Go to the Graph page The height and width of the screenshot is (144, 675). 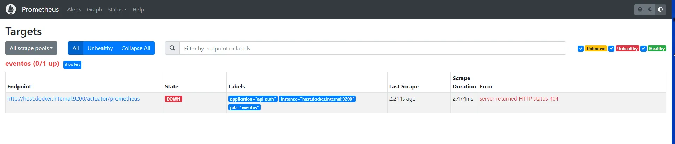pos(94,10)
